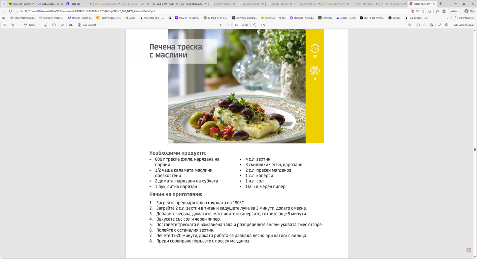Click the Print icon in PDF toolbar
Screen dimensions: 477x259
coord(418,25)
